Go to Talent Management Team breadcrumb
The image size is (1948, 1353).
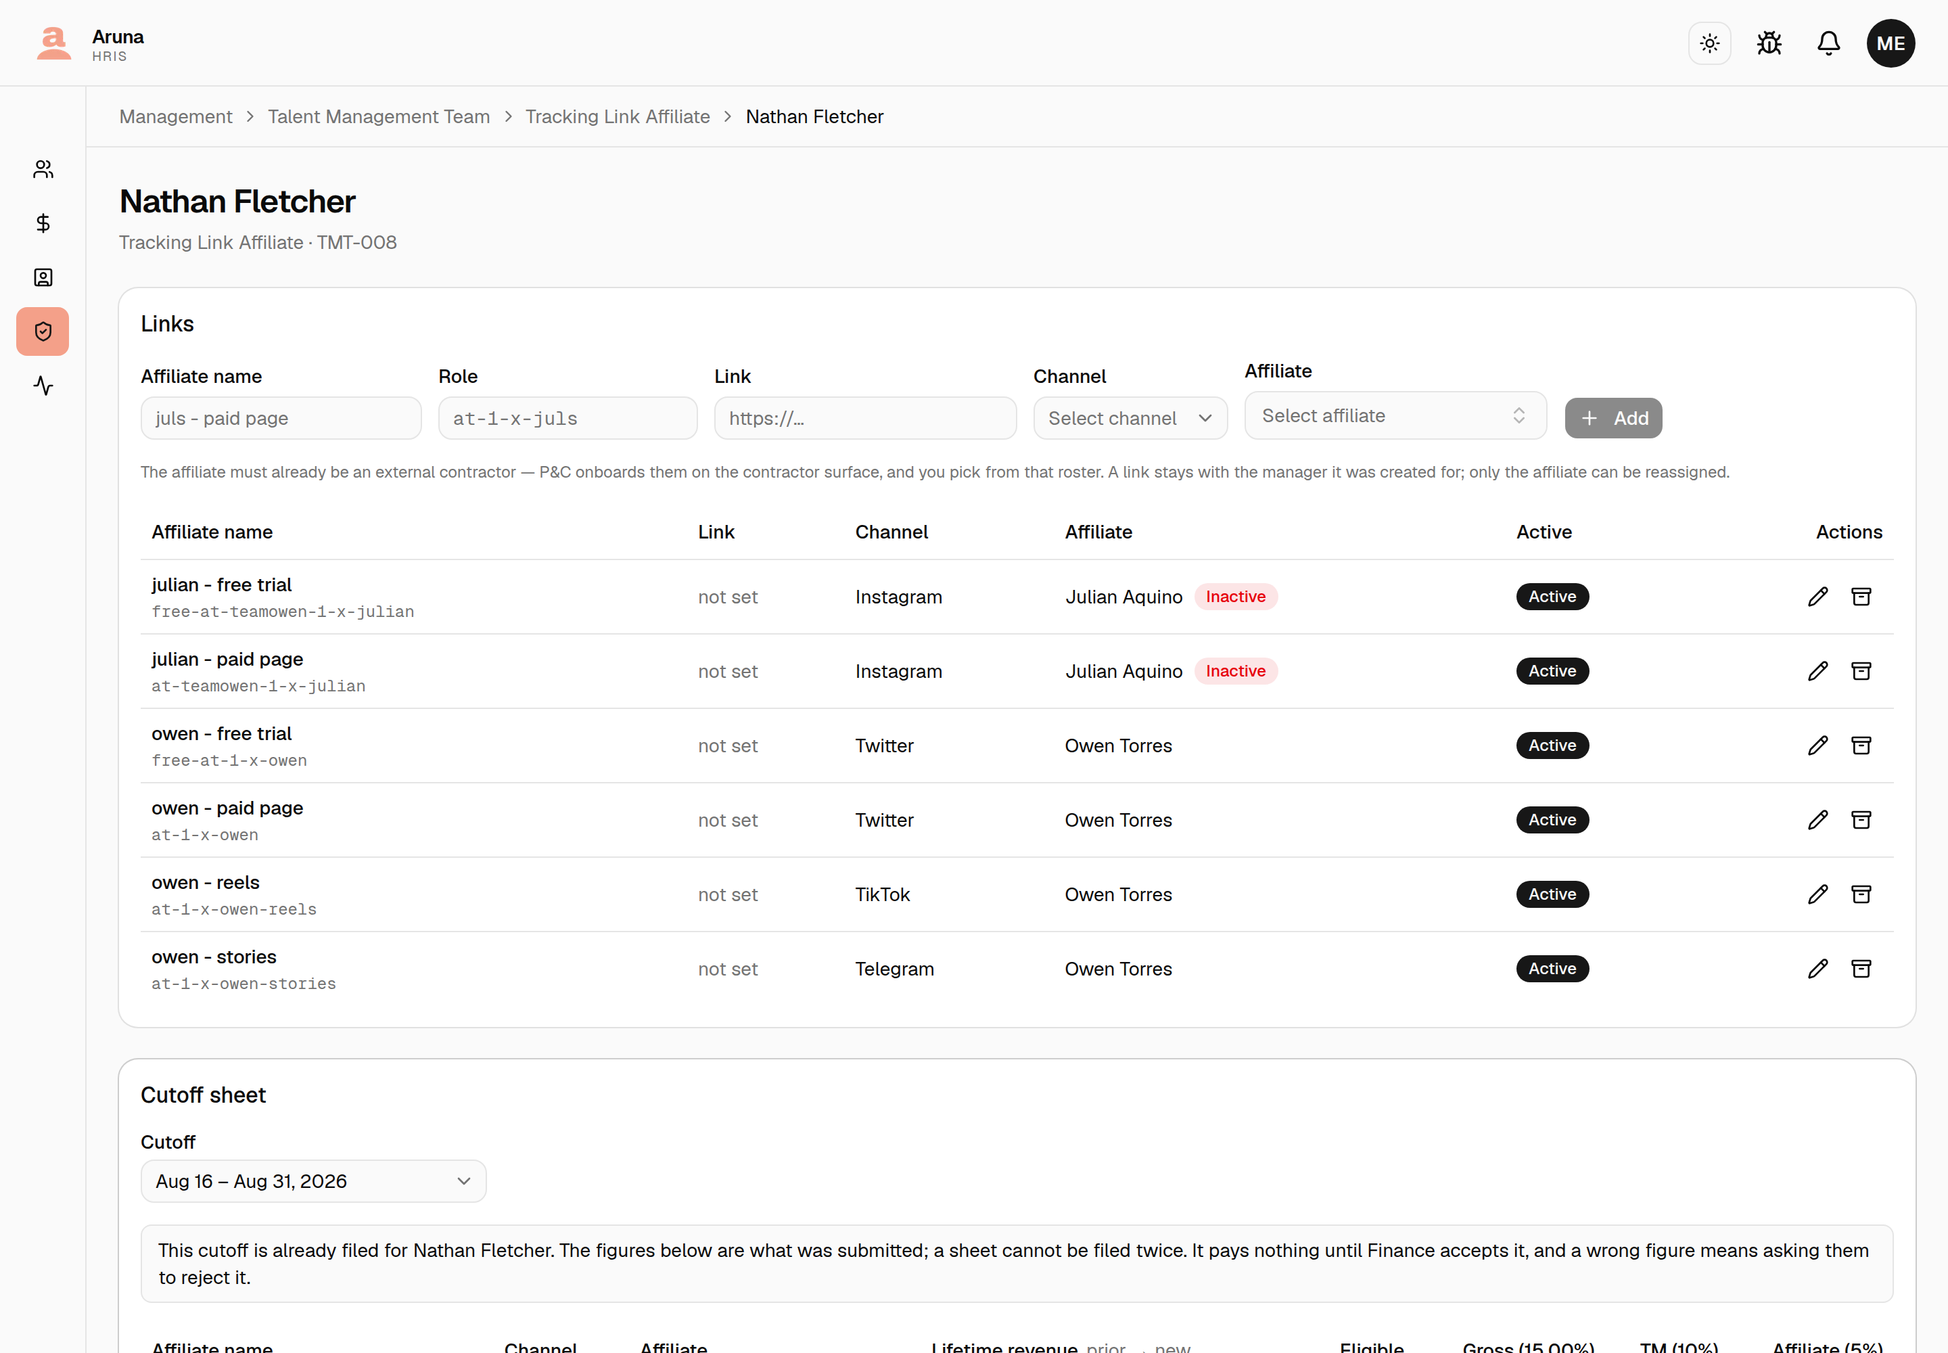point(379,116)
